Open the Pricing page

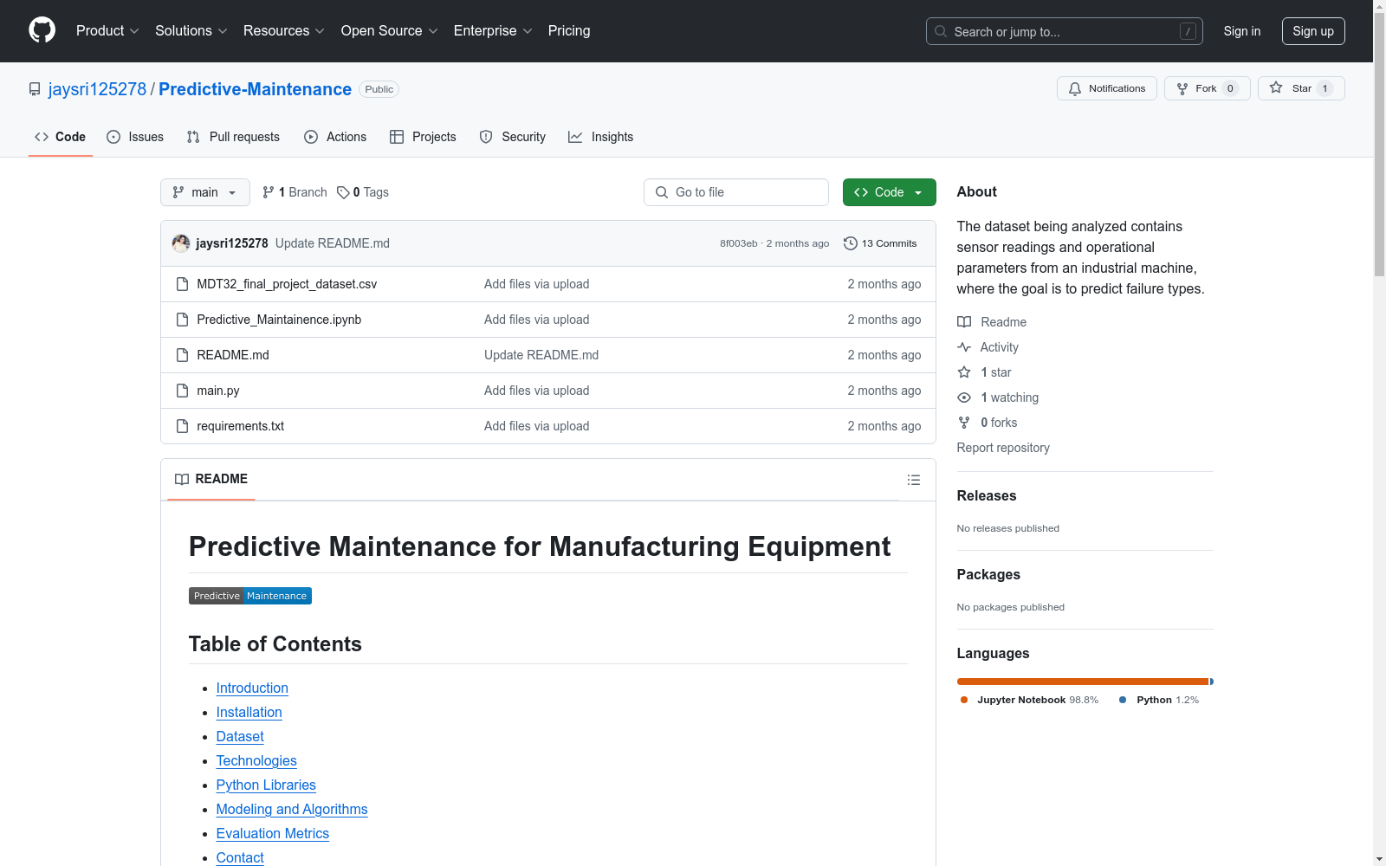point(569,30)
